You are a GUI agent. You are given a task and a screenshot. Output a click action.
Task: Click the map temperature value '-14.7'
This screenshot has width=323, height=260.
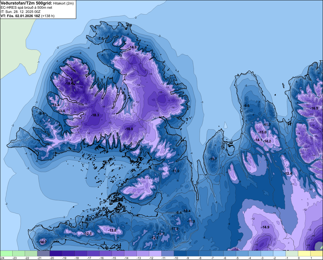[x=43, y=242]
